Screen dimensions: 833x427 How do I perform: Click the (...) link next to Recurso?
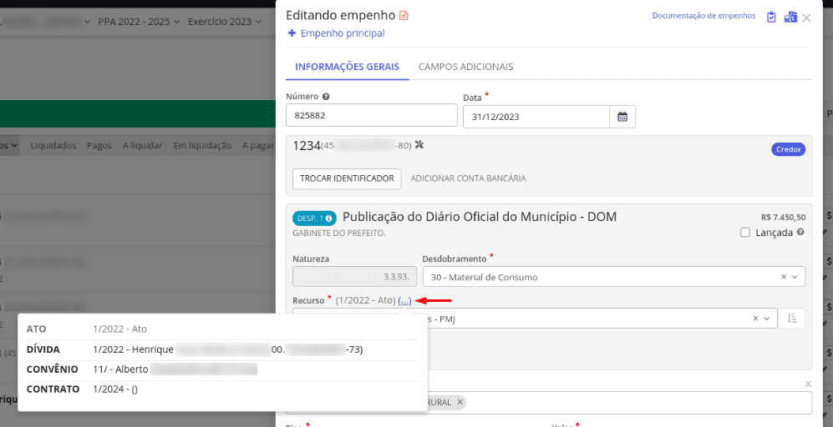pos(405,301)
